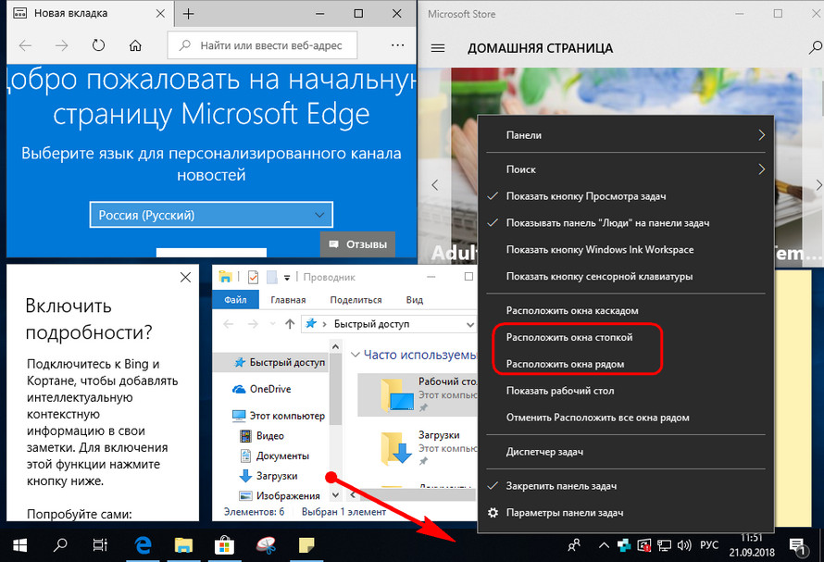The image size is (824, 562).
Task: Show previous Store banner slide
Action: (x=434, y=185)
